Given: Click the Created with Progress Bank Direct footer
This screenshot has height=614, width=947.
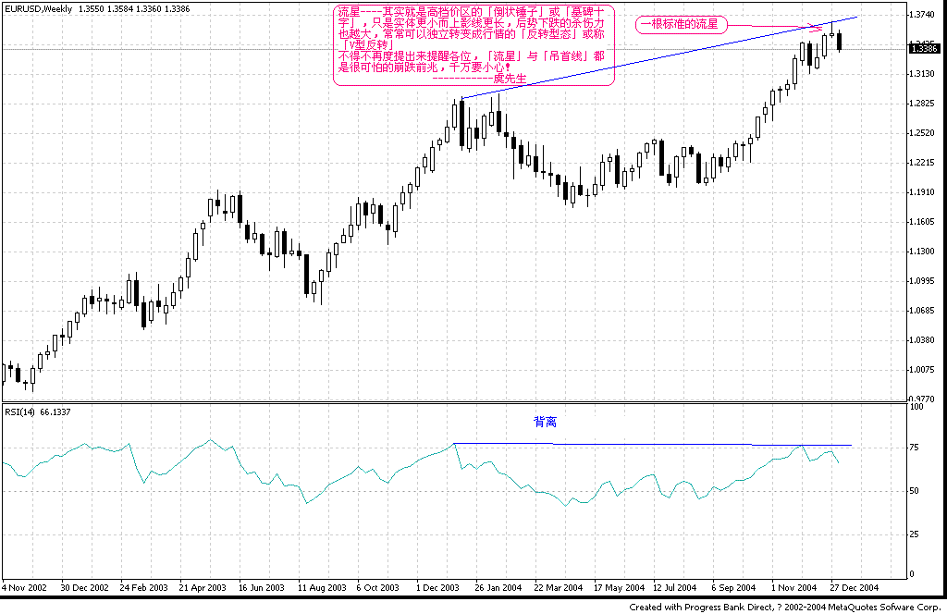Looking at the screenshot, I should (x=785, y=607).
